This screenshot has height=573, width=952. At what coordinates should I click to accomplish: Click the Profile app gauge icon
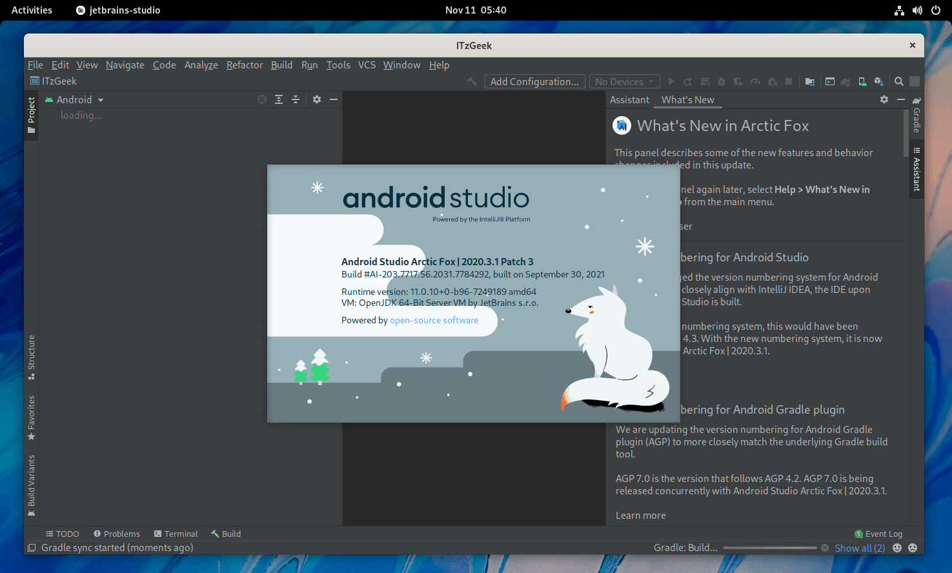pos(755,81)
